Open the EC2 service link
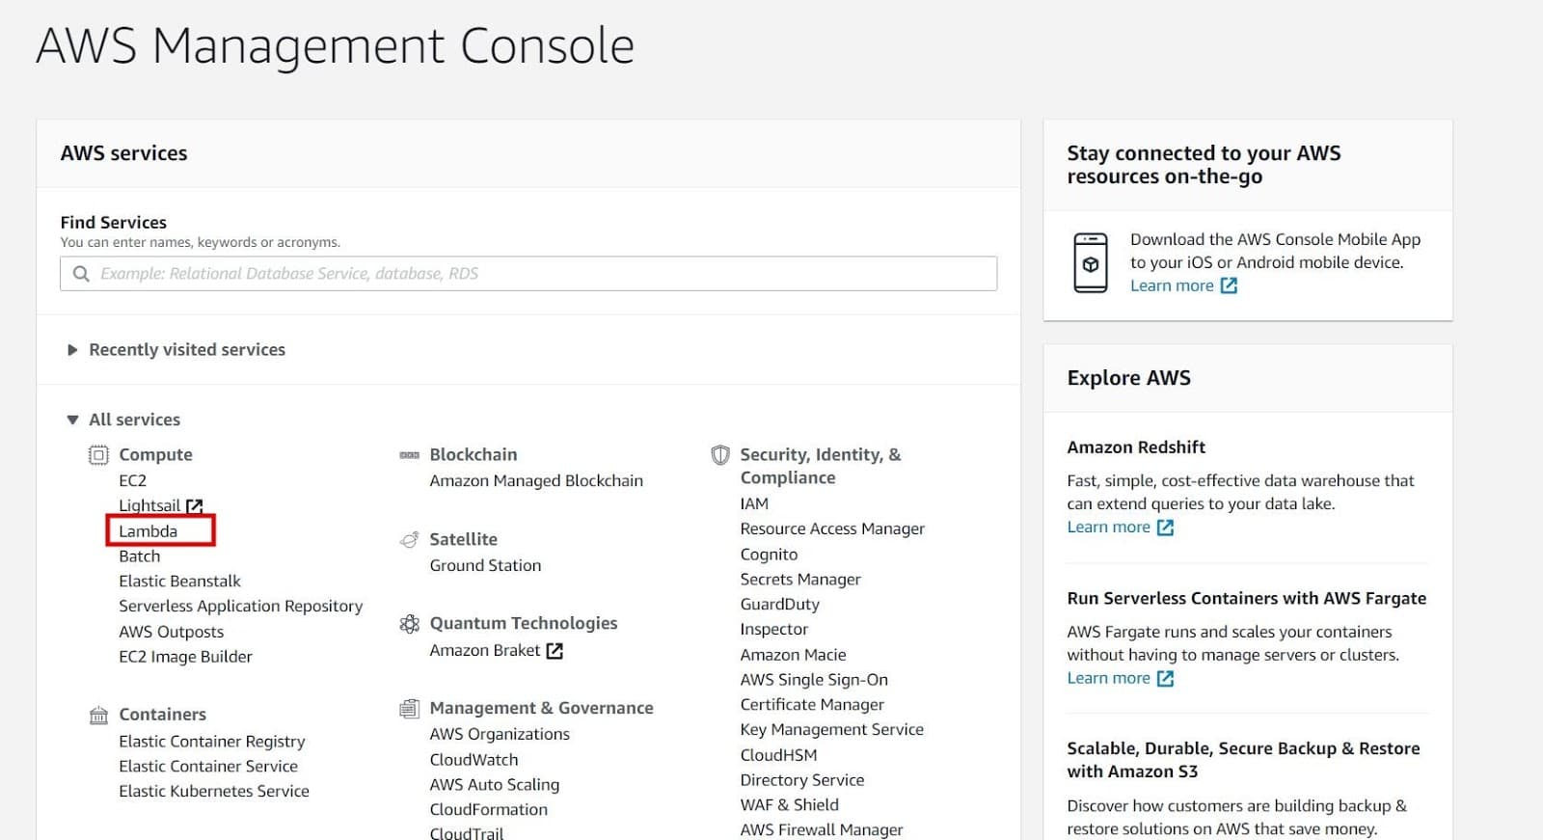The image size is (1543, 840). (x=133, y=480)
